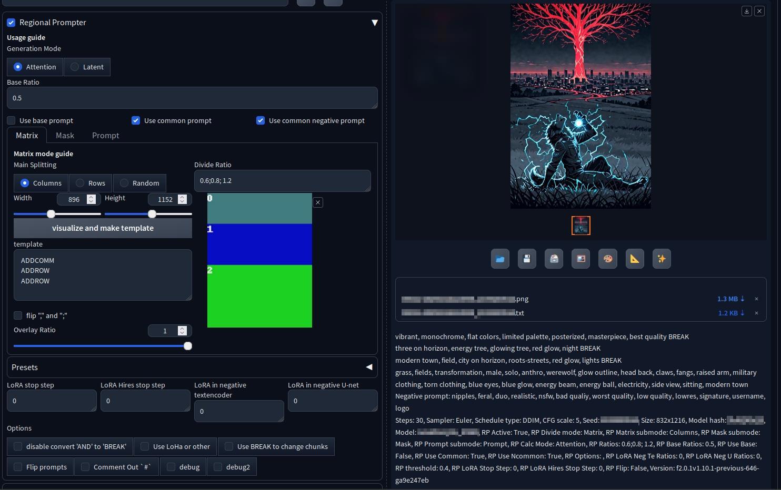
Task: Click the sparkles upscale icon
Action: click(x=662, y=259)
